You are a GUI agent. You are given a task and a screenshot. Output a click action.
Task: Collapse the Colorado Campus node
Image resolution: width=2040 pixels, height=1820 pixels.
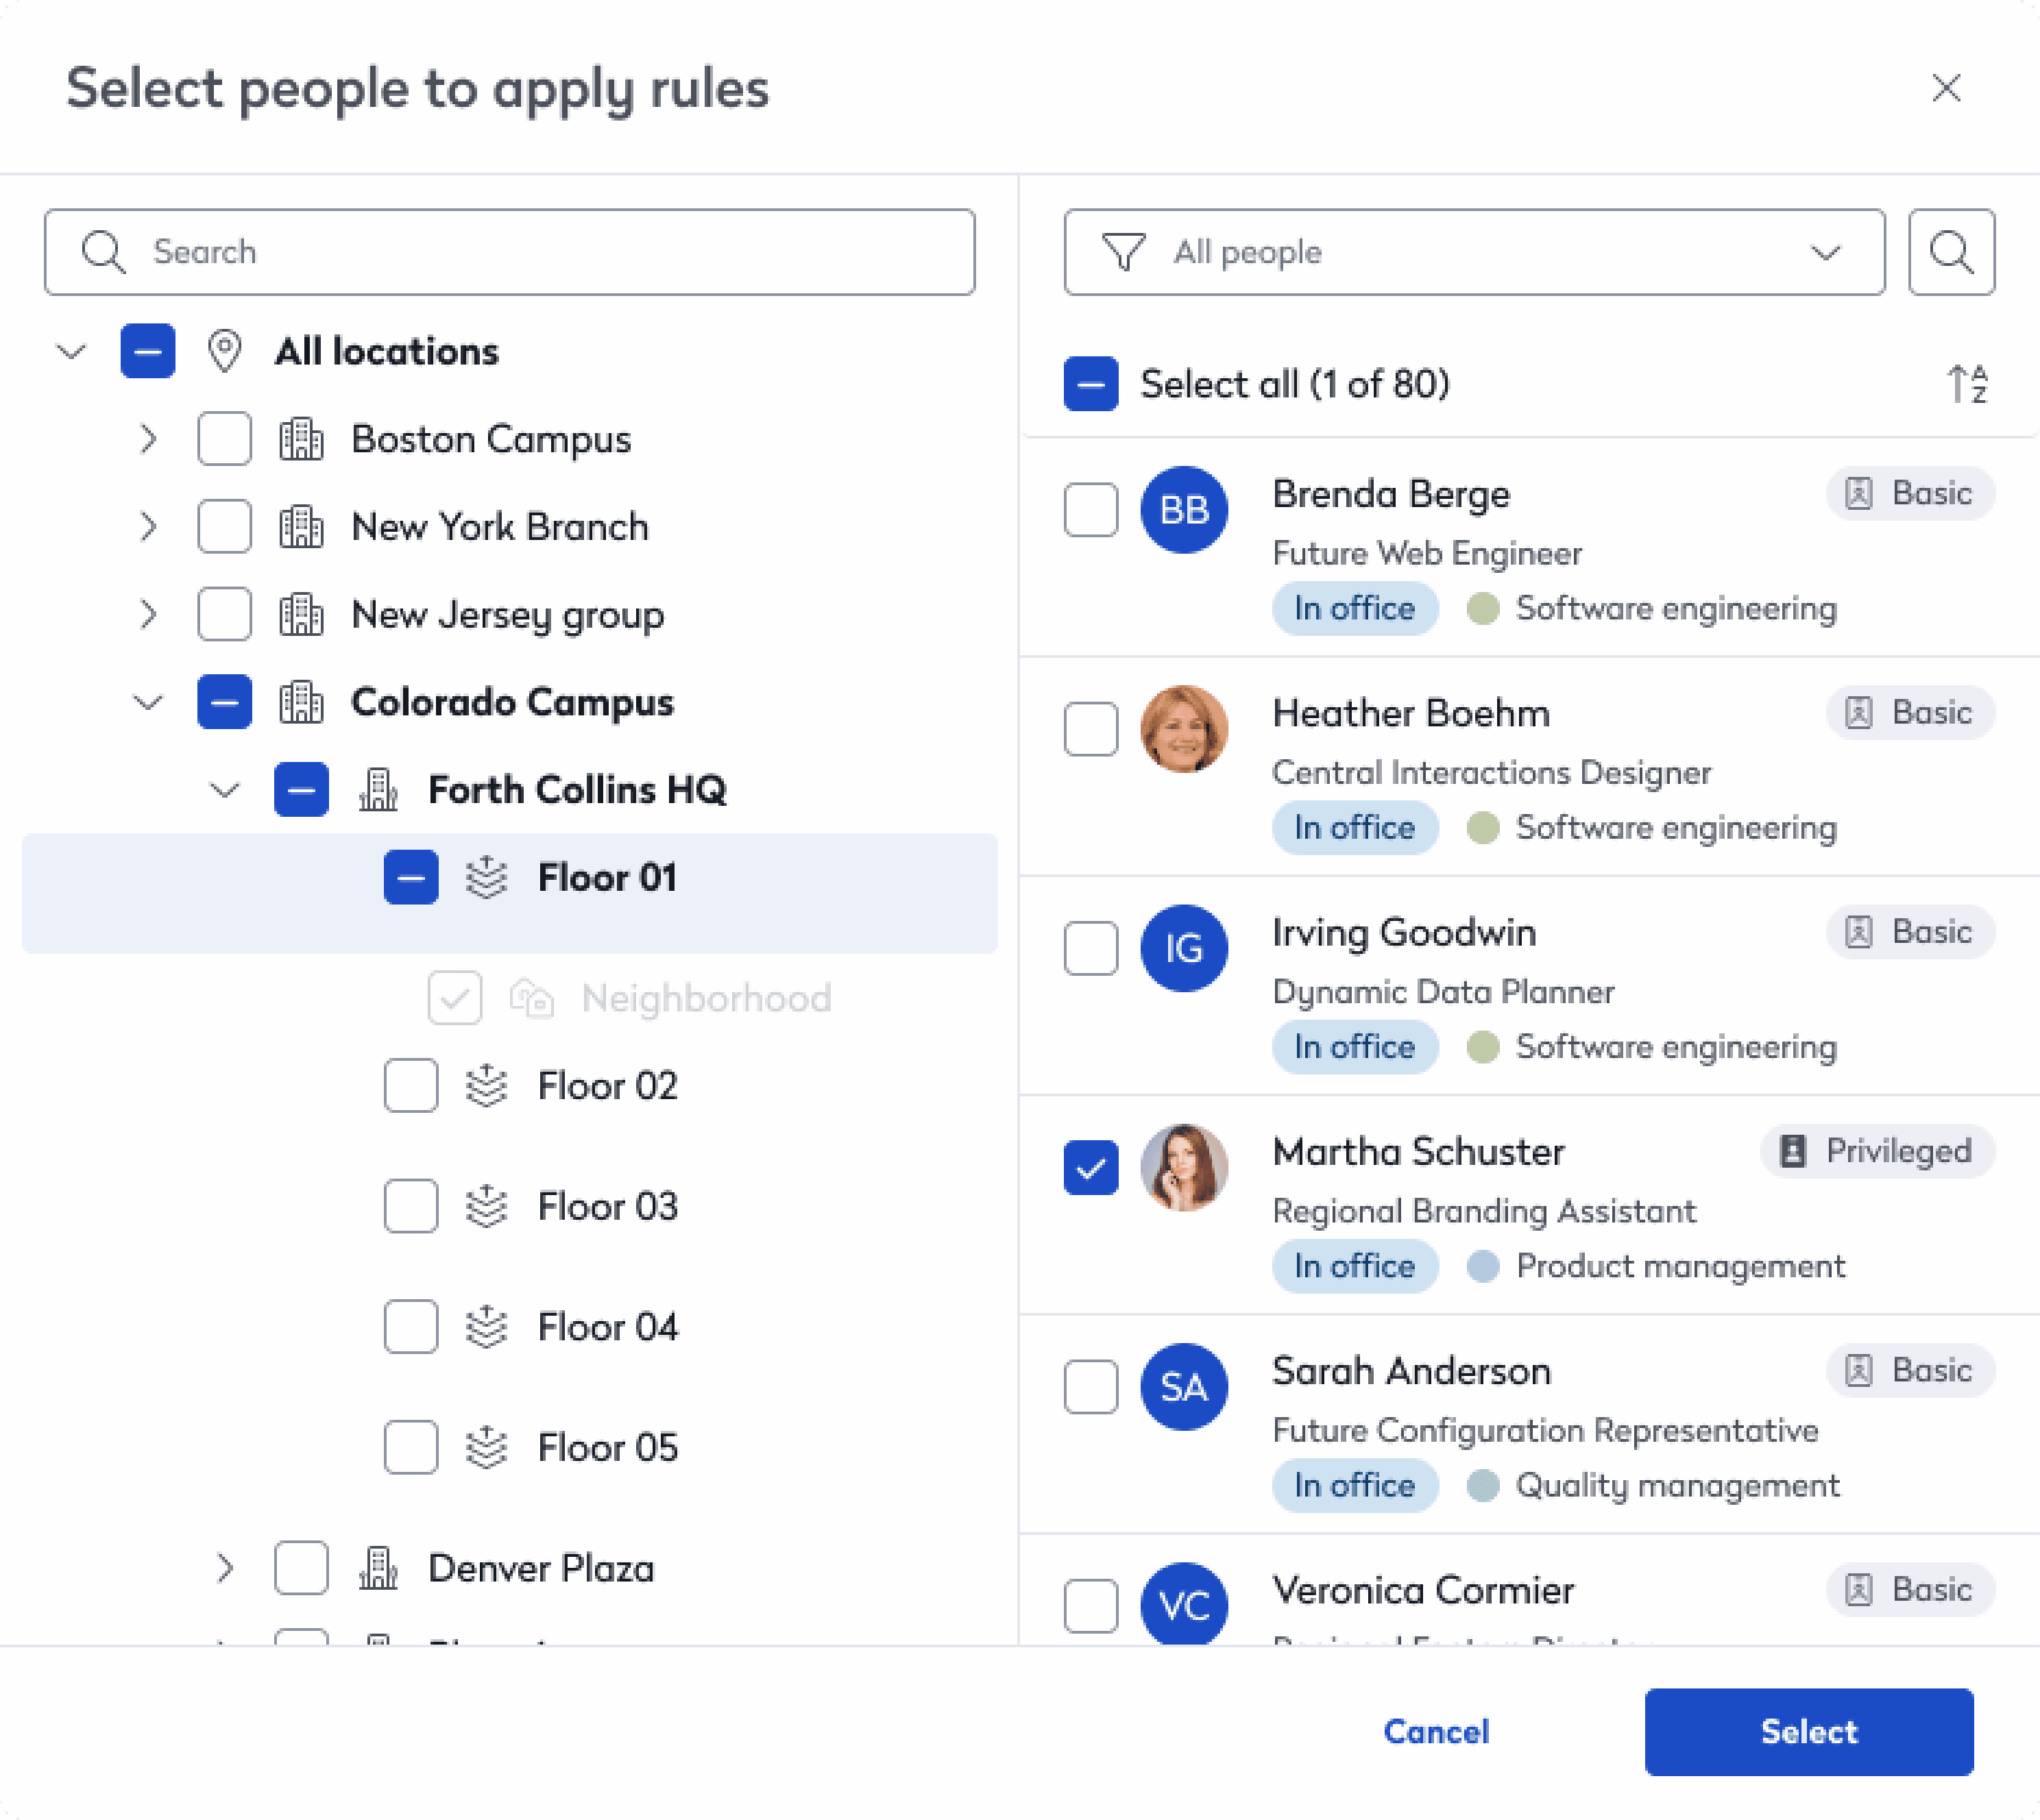point(148,702)
